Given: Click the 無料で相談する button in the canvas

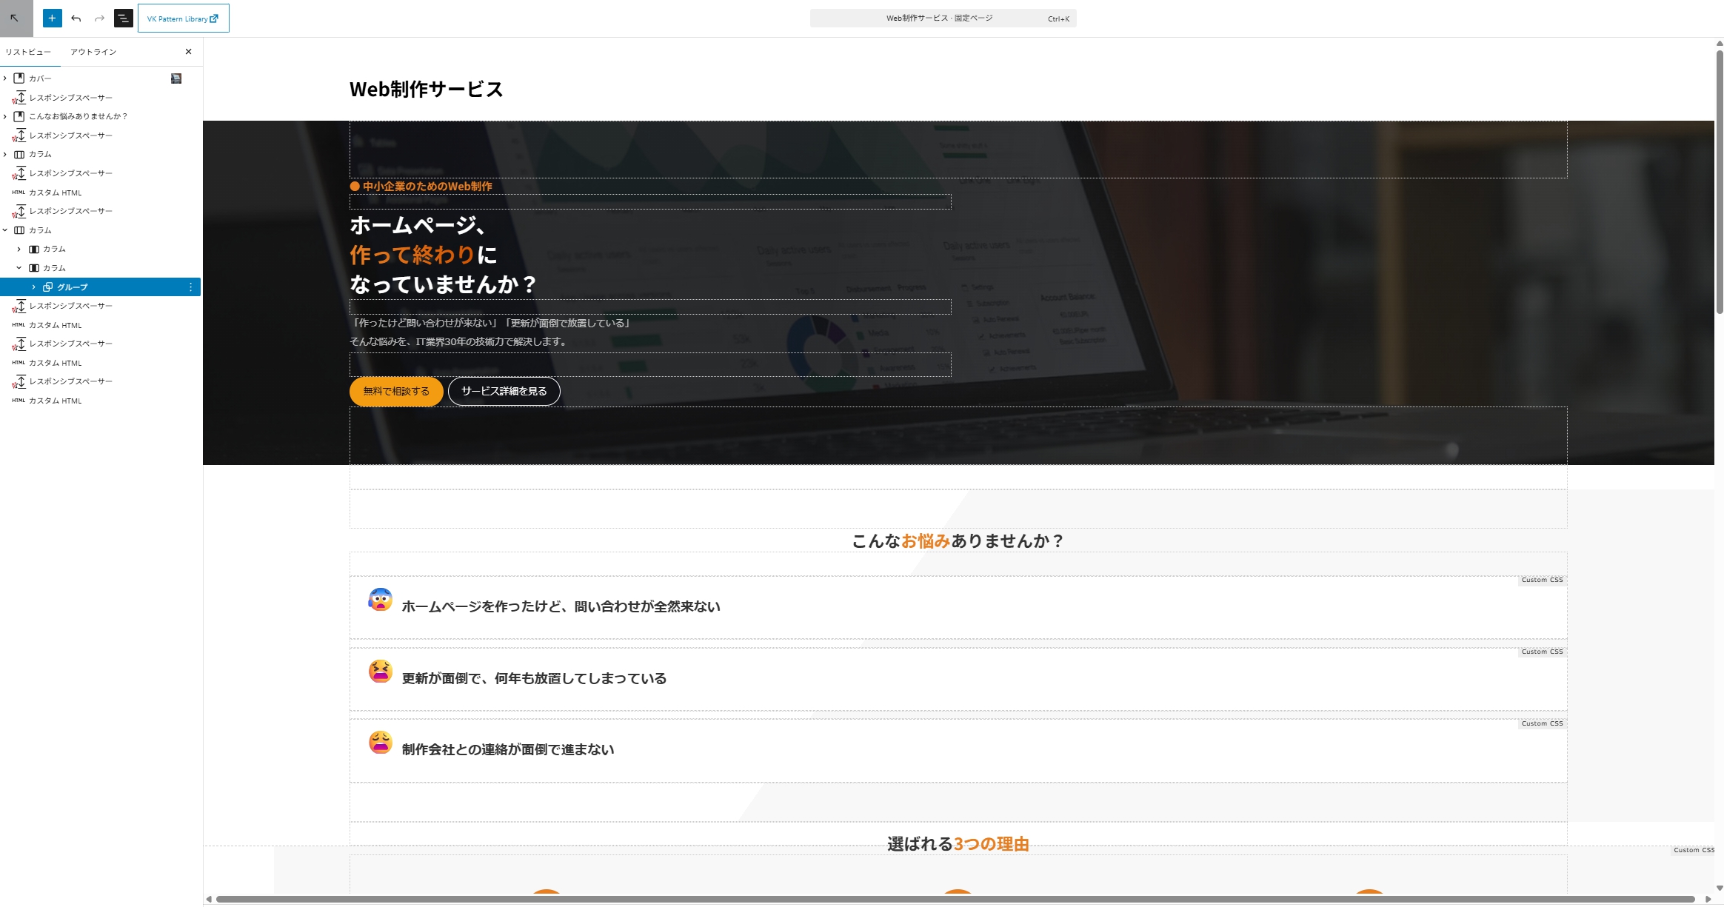Looking at the screenshot, I should click(395, 391).
